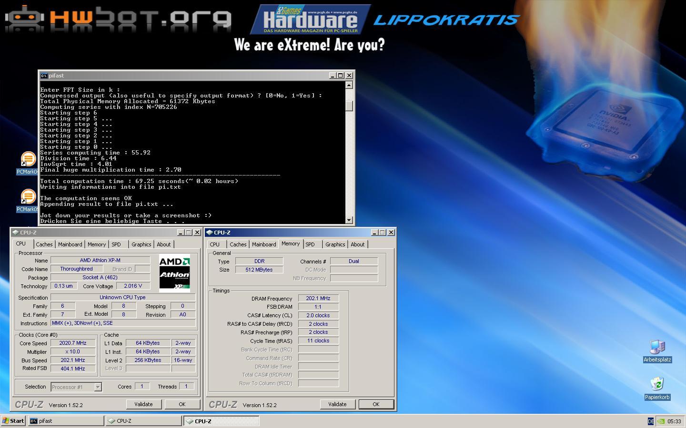Image resolution: width=686 pixels, height=428 pixels.
Task: Open Graphics tab in right CPU-Z window
Action: point(335,244)
